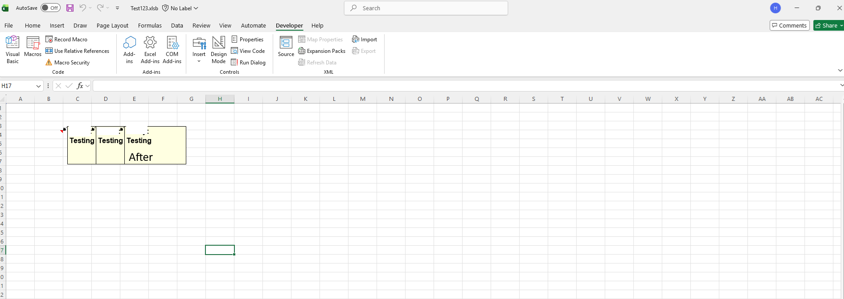Customize Quick Access Toolbar dropdown
844x299 pixels.
pos(117,8)
